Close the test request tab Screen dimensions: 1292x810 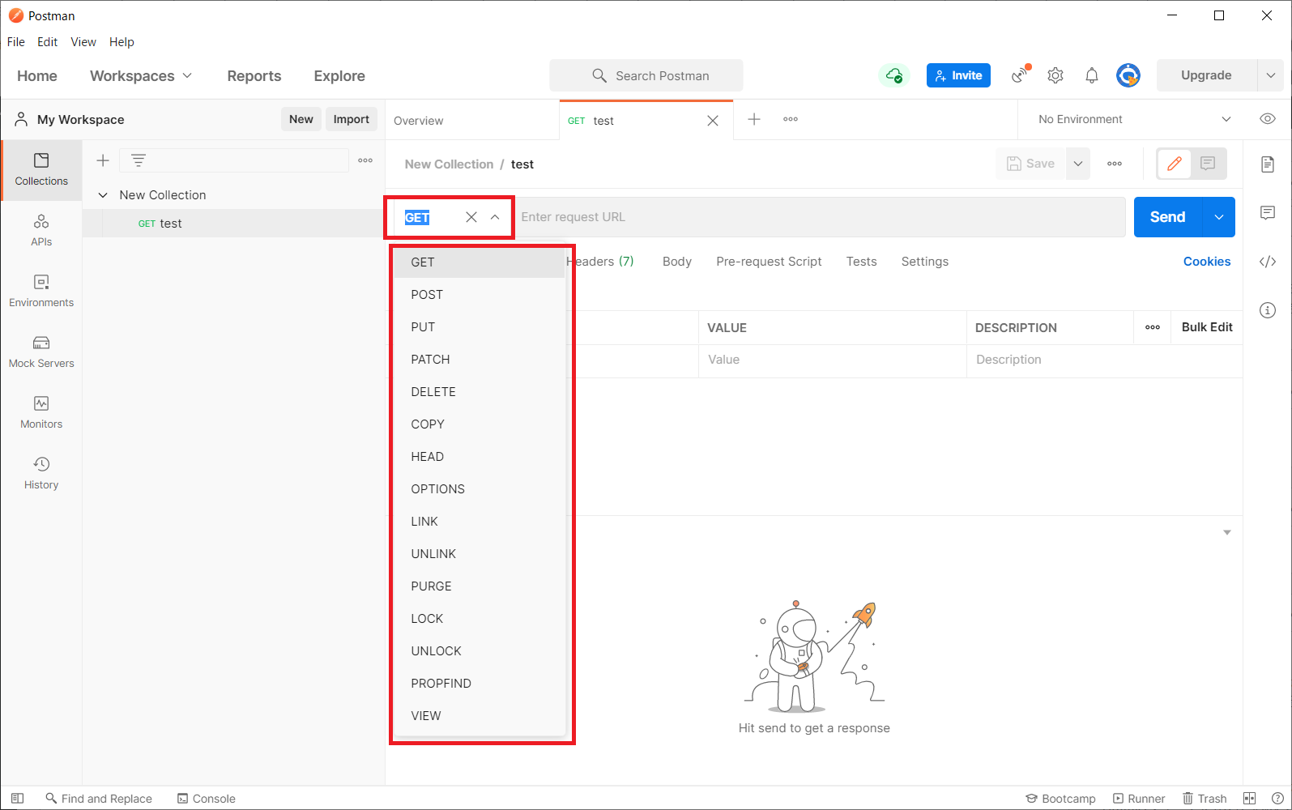713,121
